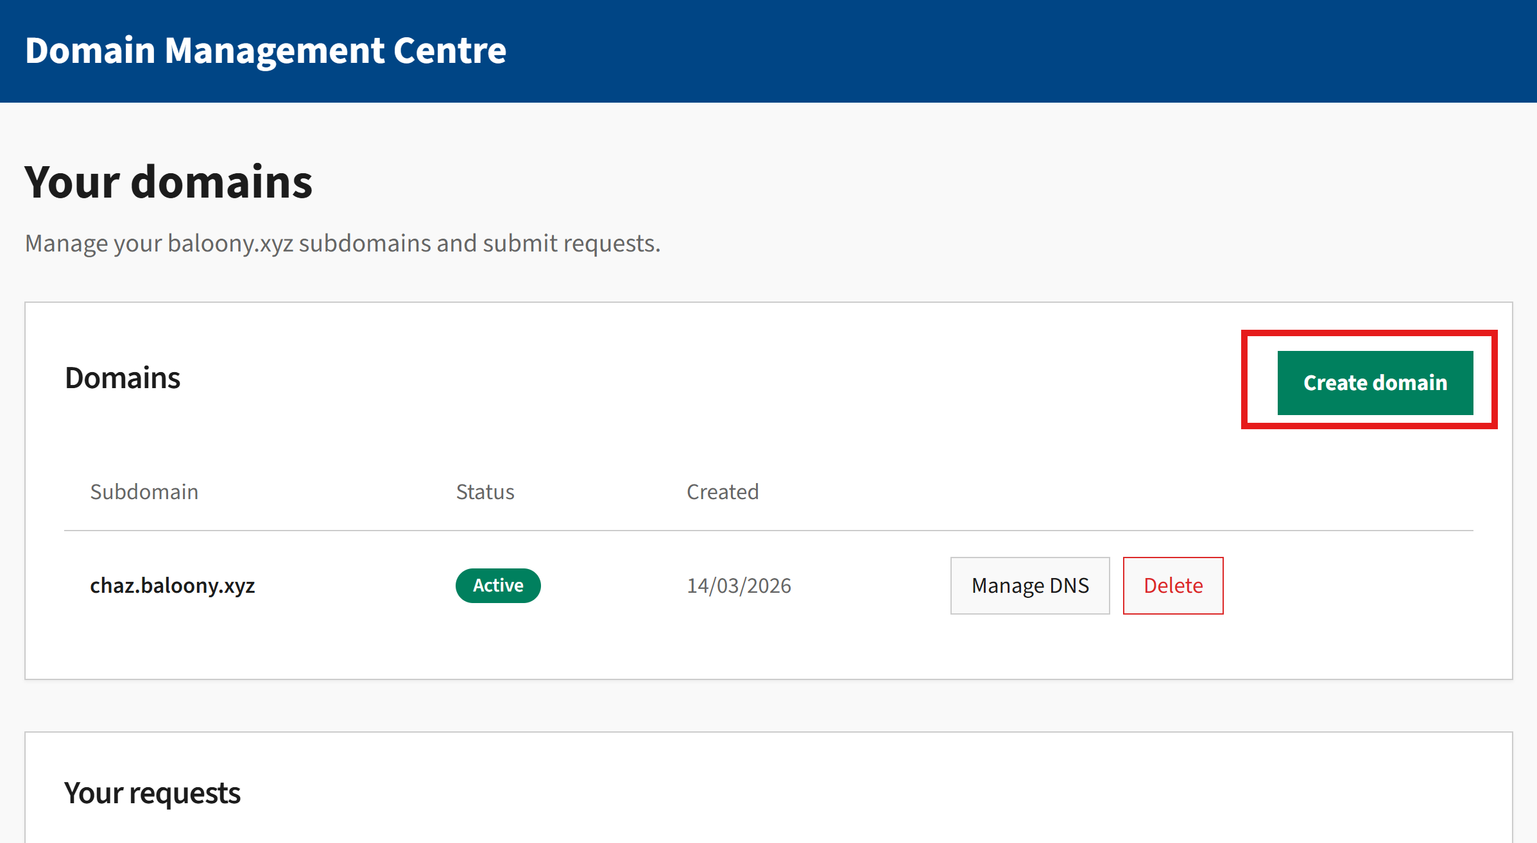Open DNS management for chaz.baloony.xyz
The height and width of the screenshot is (843, 1537).
(x=1029, y=585)
